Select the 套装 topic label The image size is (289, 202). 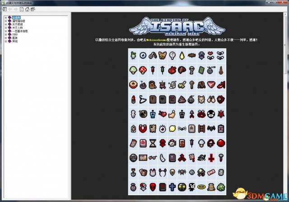coord(15,38)
